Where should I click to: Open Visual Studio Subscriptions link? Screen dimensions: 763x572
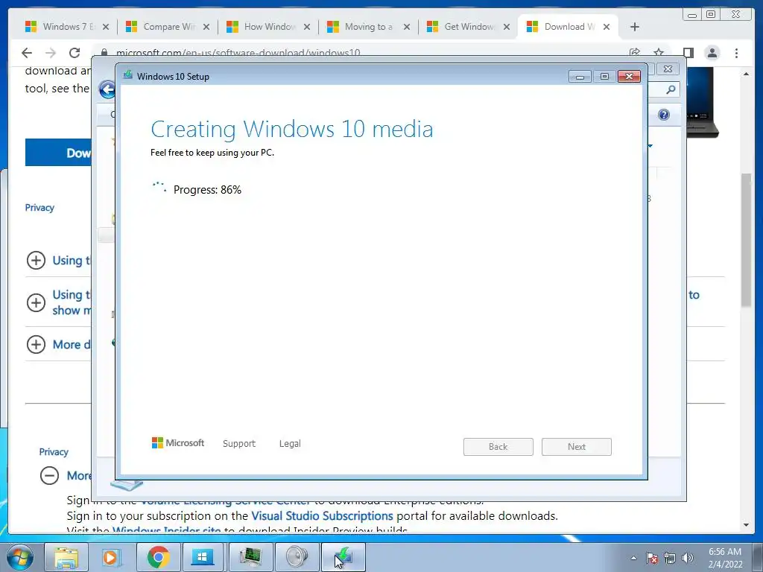322,515
